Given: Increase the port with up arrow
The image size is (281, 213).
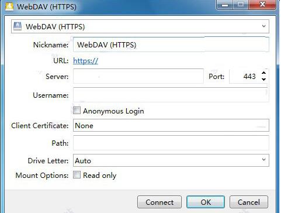Looking at the screenshot, I should 264,73.
